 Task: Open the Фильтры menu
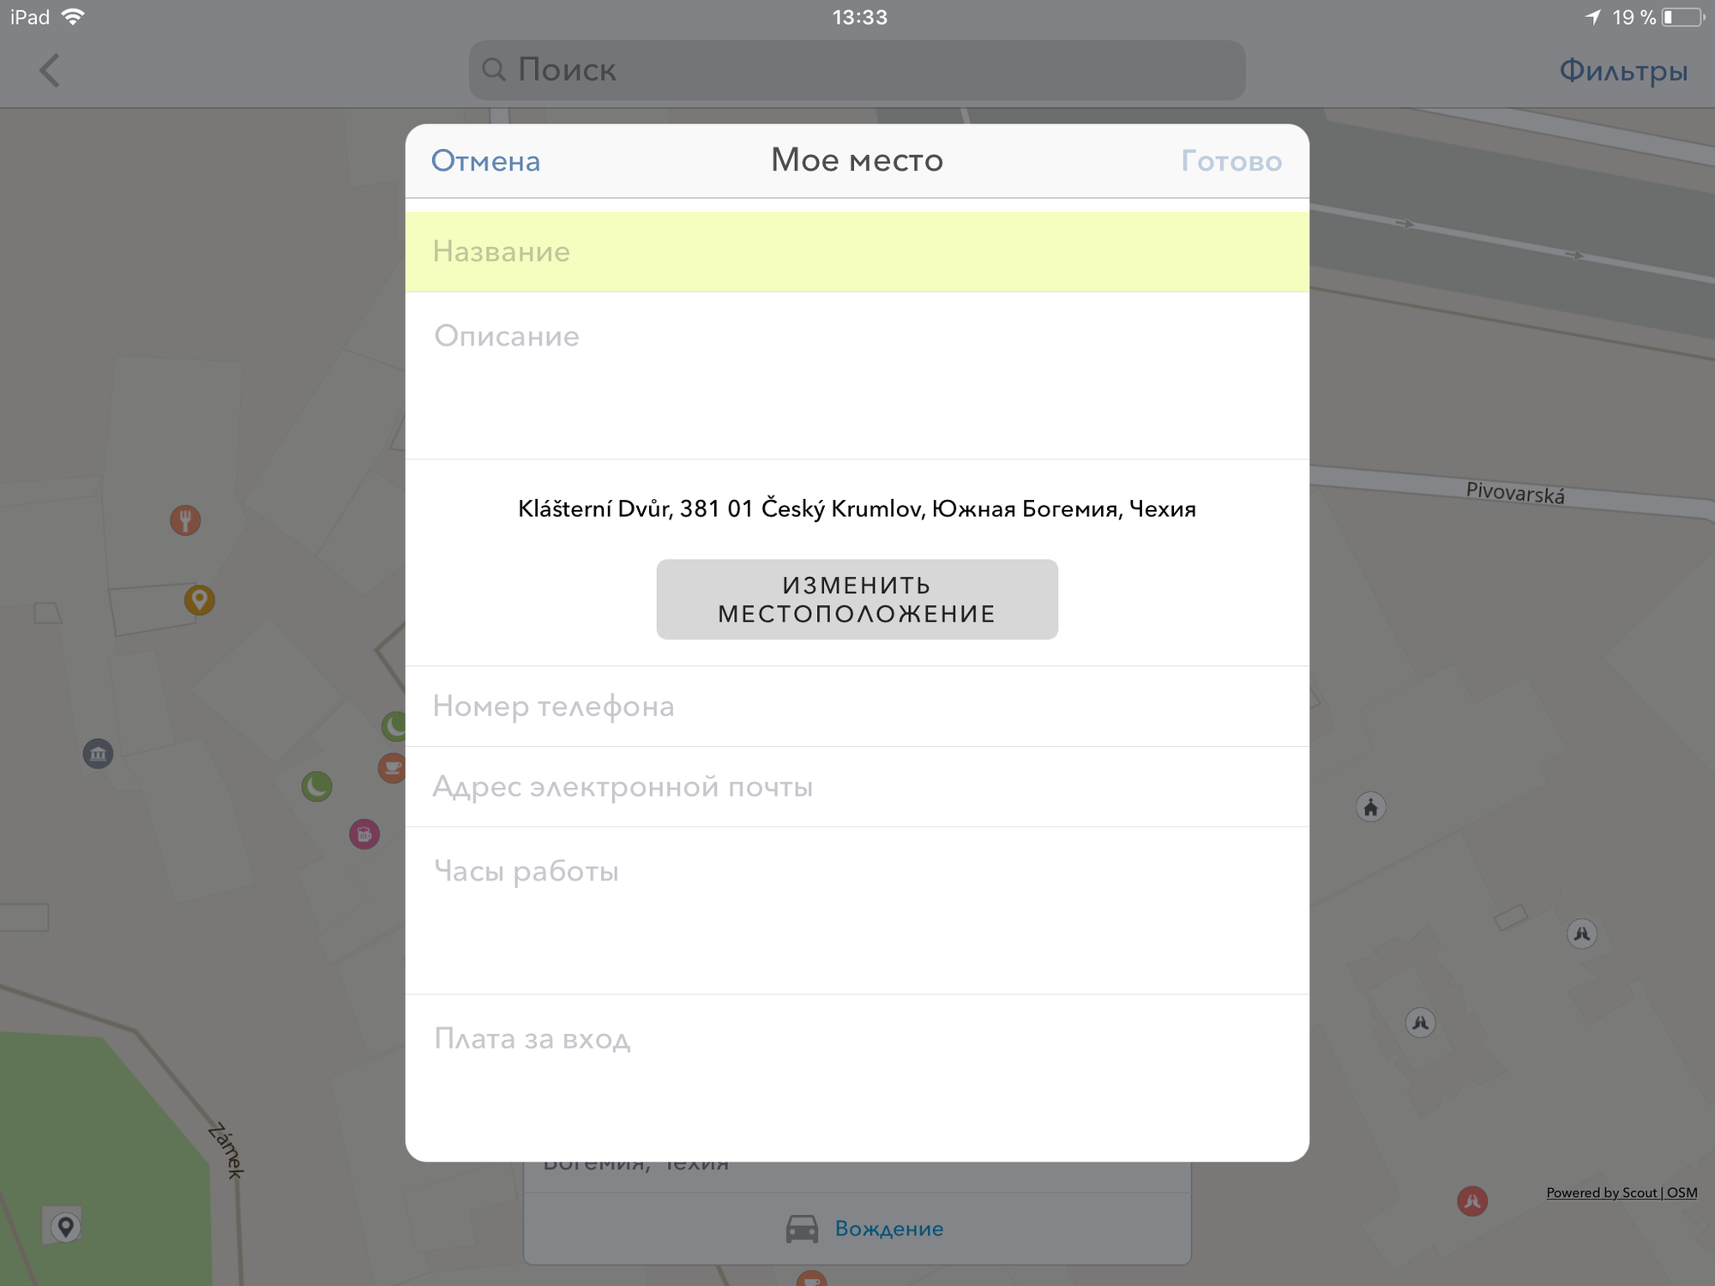pyautogui.click(x=1622, y=70)
